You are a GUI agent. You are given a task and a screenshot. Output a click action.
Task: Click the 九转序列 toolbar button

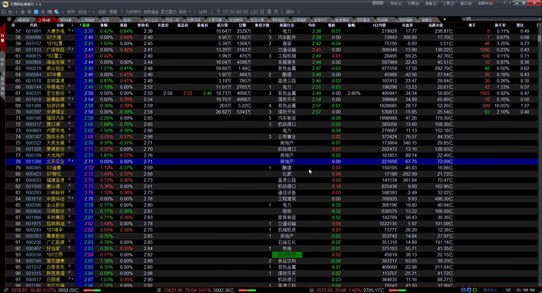133,12
